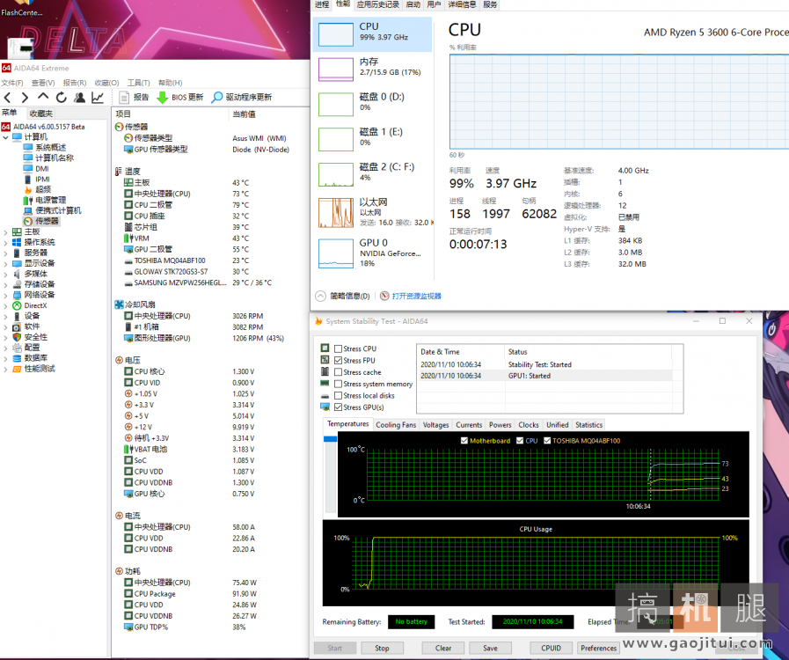Expand the 多媒体 tree node

(x=5, y=275)
